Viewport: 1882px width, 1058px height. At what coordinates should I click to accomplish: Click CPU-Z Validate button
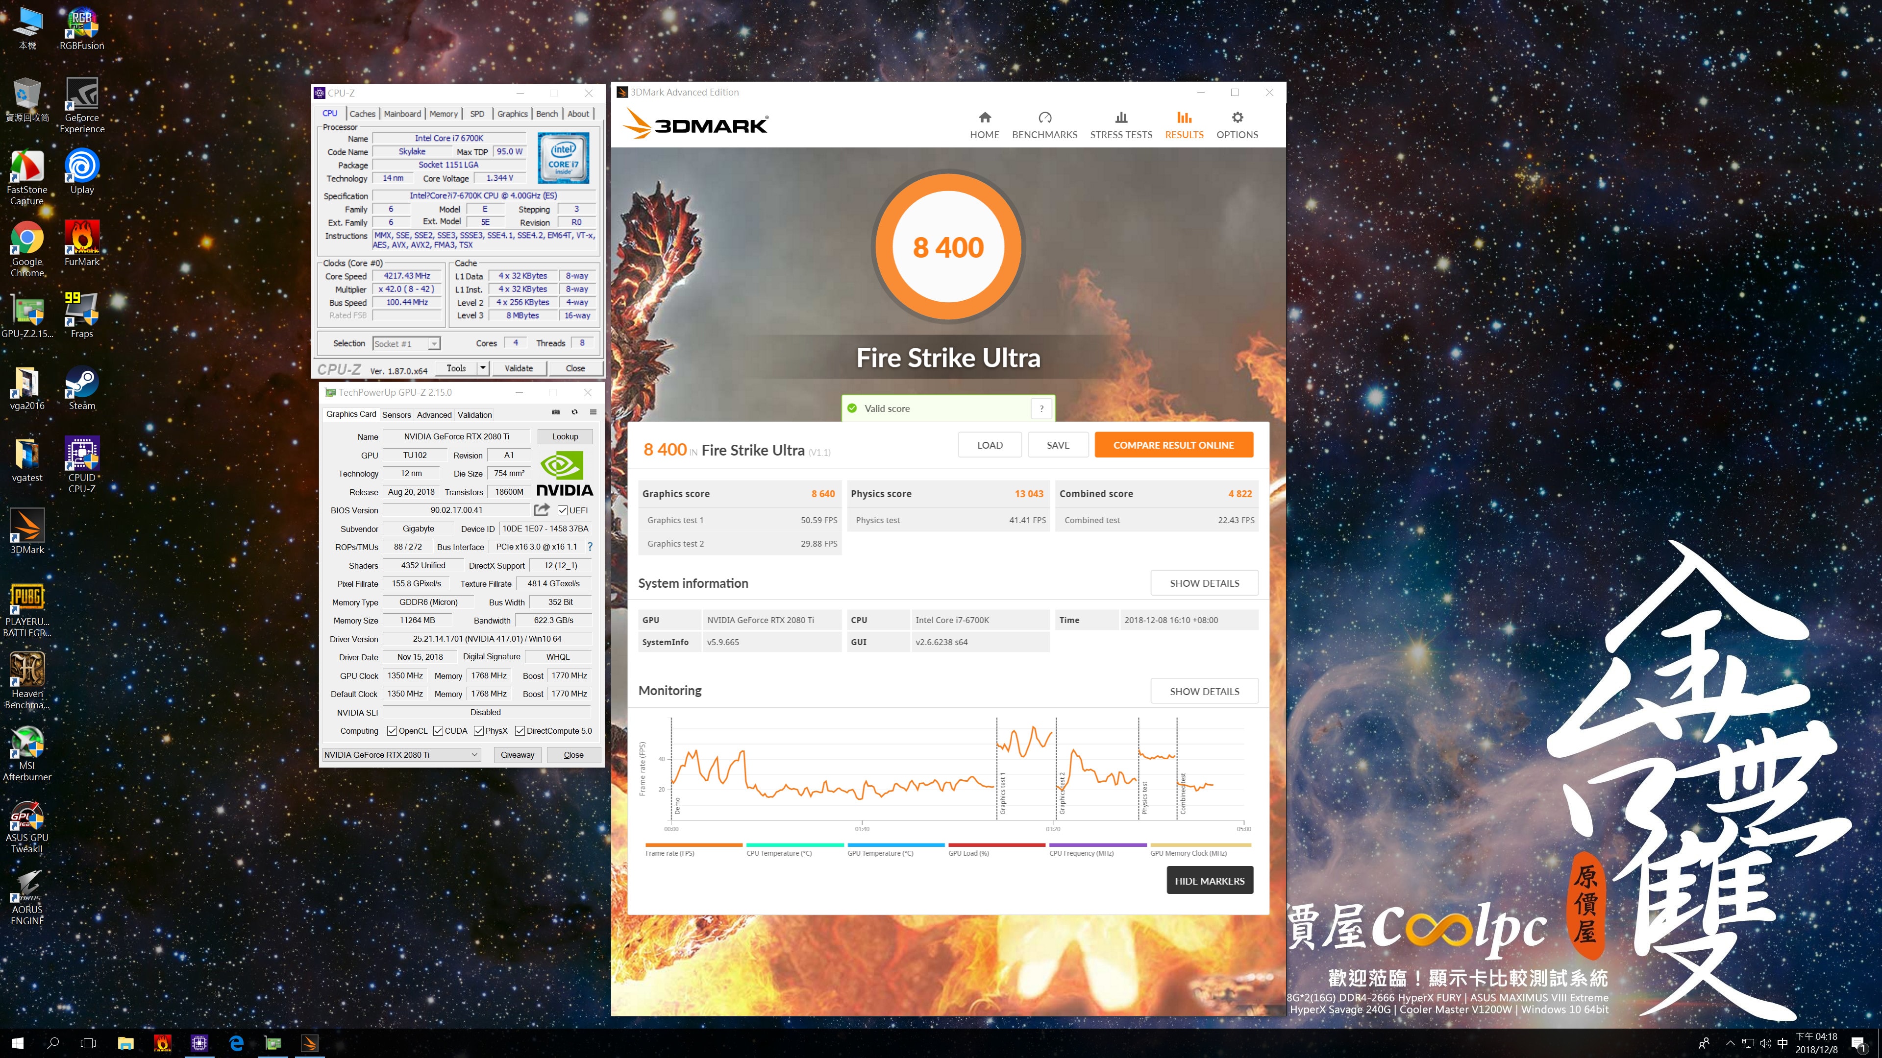coord(519,369)
